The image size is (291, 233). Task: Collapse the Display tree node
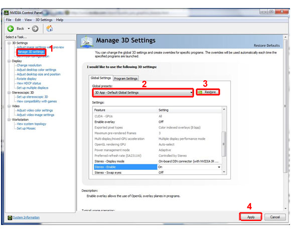[9, 61]
